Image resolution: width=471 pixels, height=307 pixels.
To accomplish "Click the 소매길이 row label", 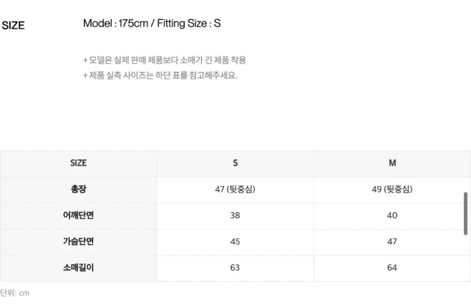I will [78, 268].
